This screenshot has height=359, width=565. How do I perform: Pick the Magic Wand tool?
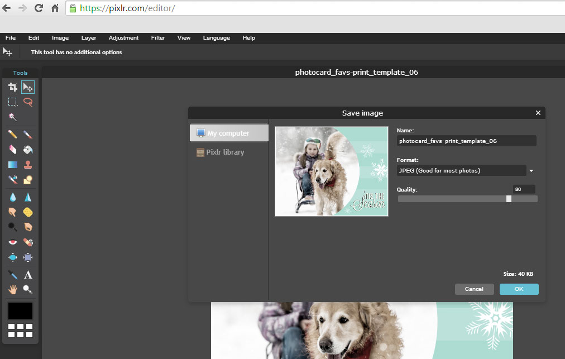12,117
